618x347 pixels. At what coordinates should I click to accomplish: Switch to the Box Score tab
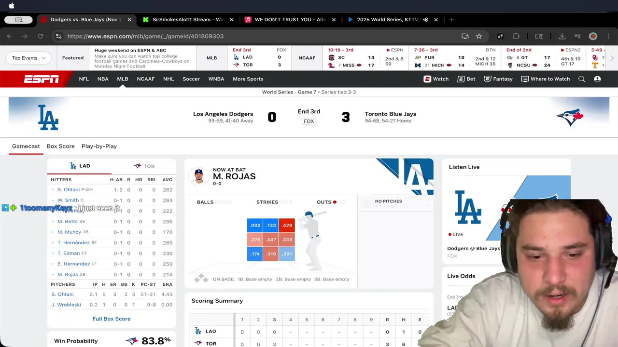coord(61,146)
